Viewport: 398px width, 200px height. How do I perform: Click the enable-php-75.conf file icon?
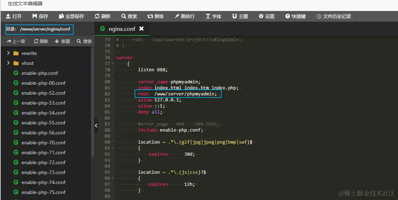click(x=16, y=192)
